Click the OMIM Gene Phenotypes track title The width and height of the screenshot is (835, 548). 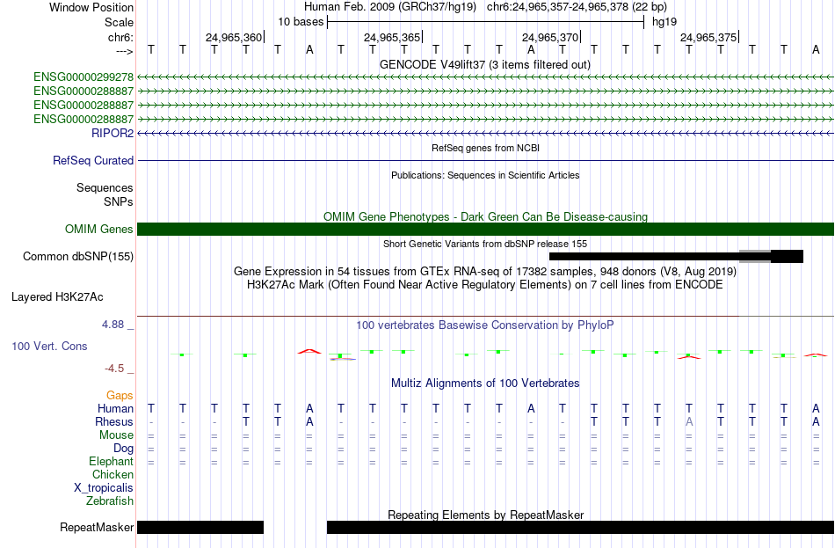pyautogui.click(x=486, y=217)
